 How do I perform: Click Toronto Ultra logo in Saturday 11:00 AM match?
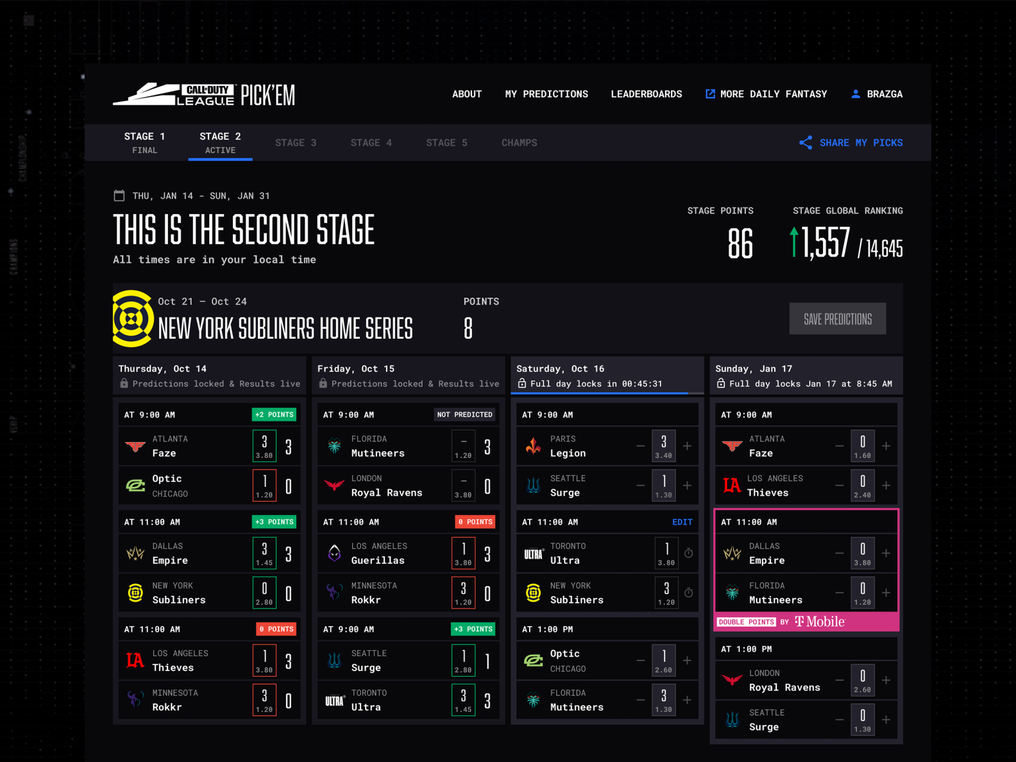click(x=533, y=554)
